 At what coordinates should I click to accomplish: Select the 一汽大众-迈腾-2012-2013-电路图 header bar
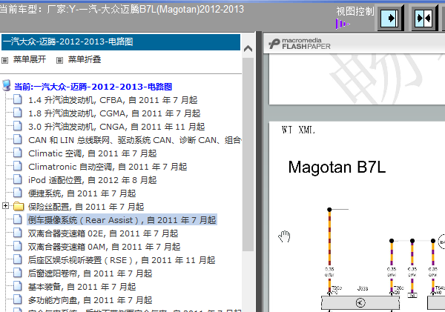click(121, 42)
